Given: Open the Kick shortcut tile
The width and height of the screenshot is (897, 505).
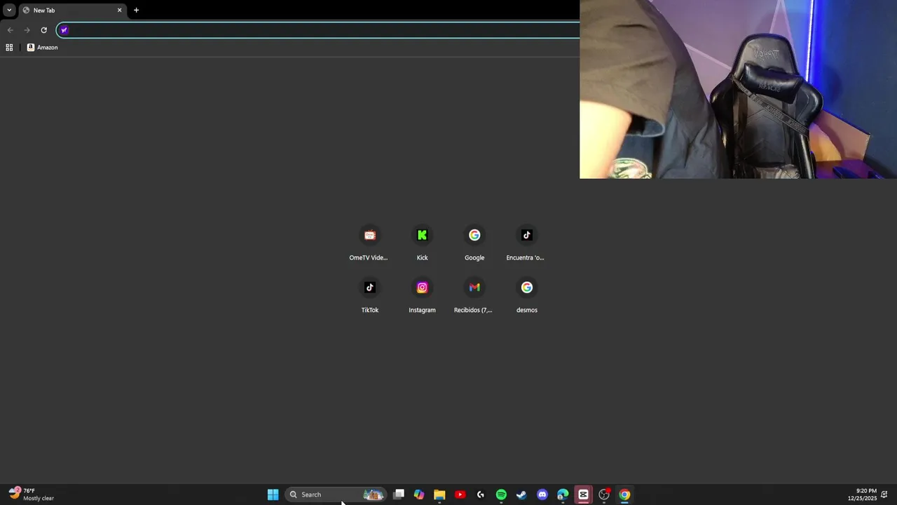Looking at the screenshot, I should click(x=422, y=243).
